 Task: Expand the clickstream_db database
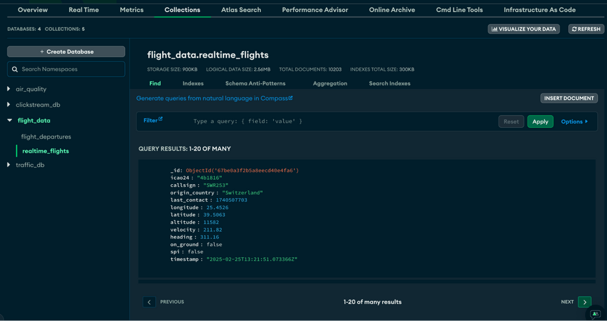[9, 105]
